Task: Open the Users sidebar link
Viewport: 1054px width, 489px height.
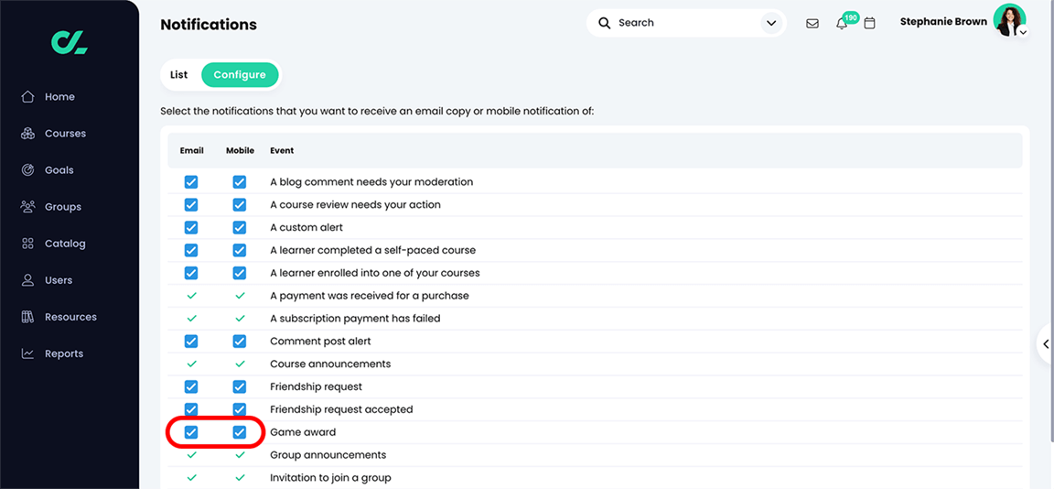Action: point(58,280)
